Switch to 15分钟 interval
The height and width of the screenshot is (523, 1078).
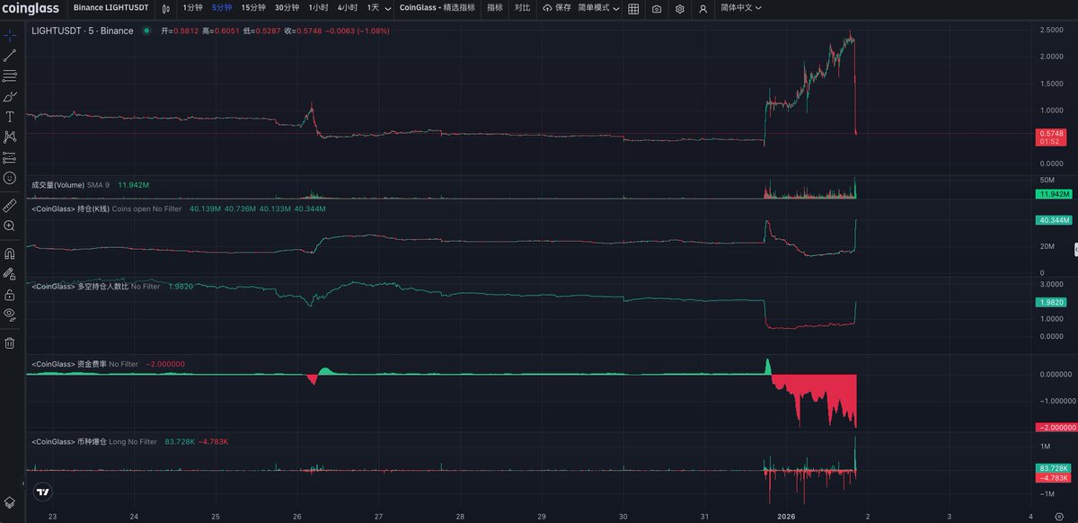[253, 8]
